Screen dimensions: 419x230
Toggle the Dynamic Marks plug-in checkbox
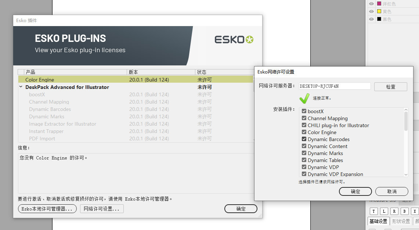coord(304,153)
